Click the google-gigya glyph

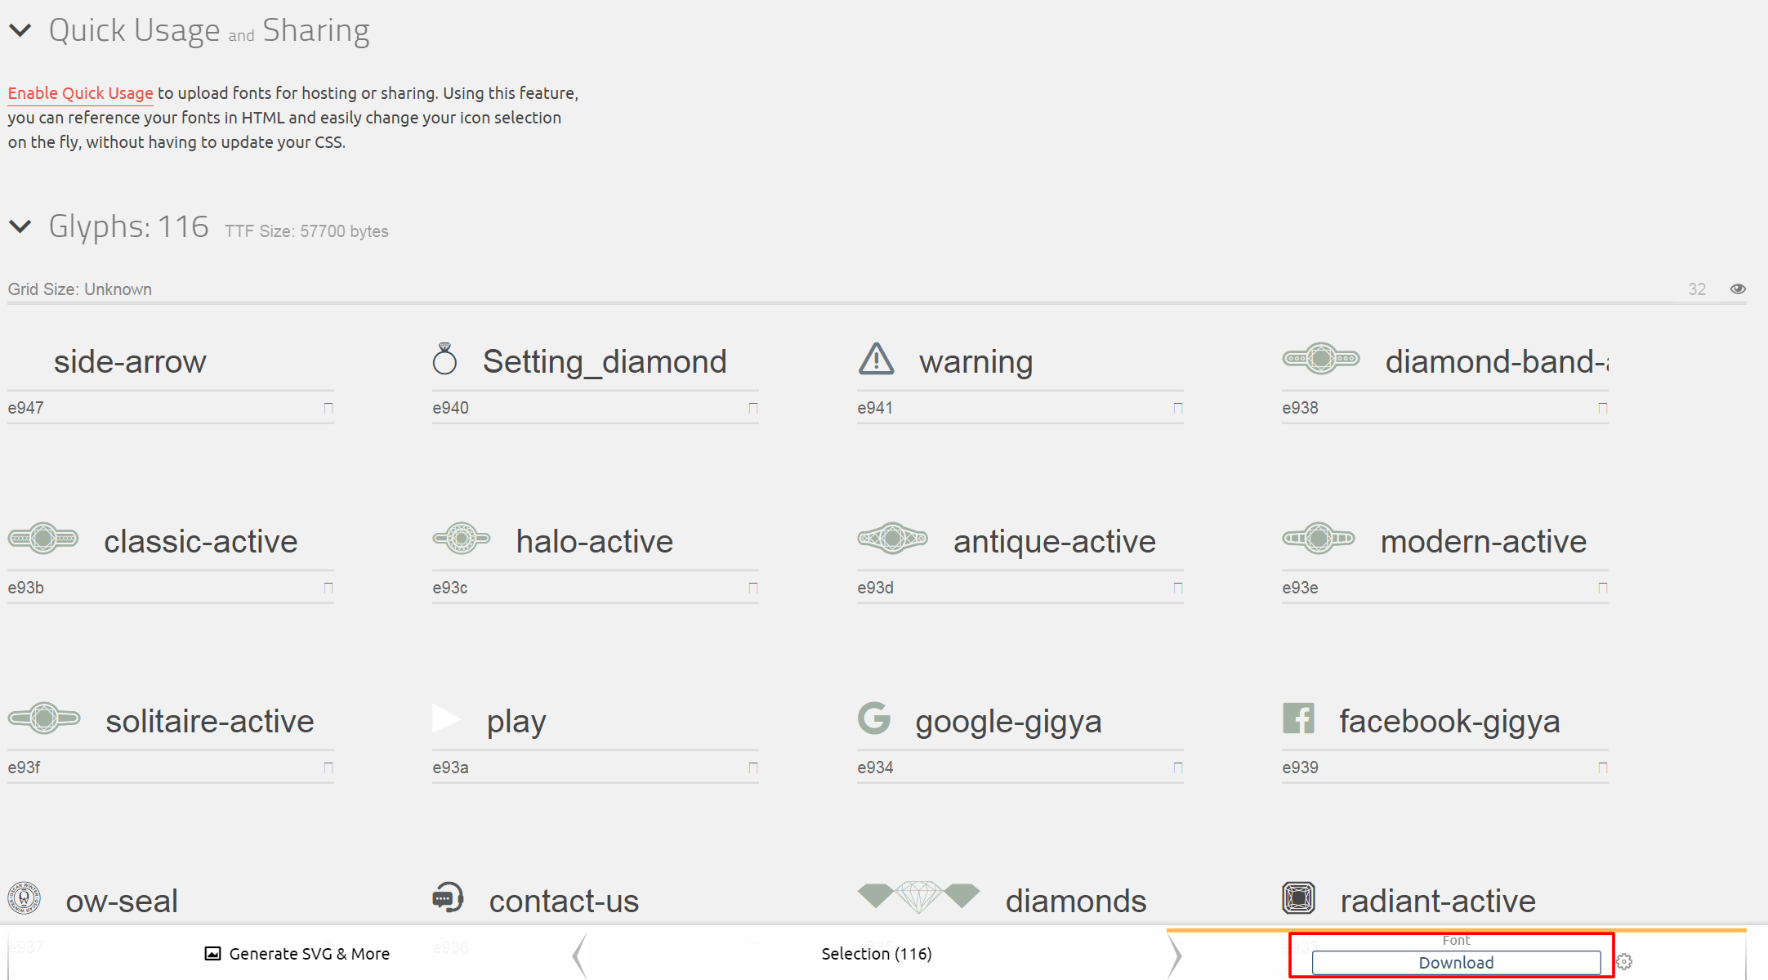pyautogui.click(x=873, y=718)
